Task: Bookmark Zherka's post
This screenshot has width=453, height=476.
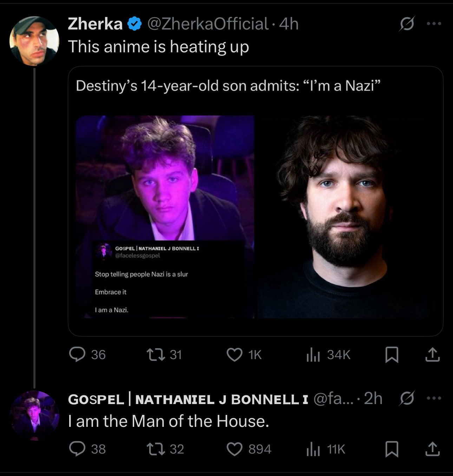Action: pyautogui.click(x=392, y=355)
